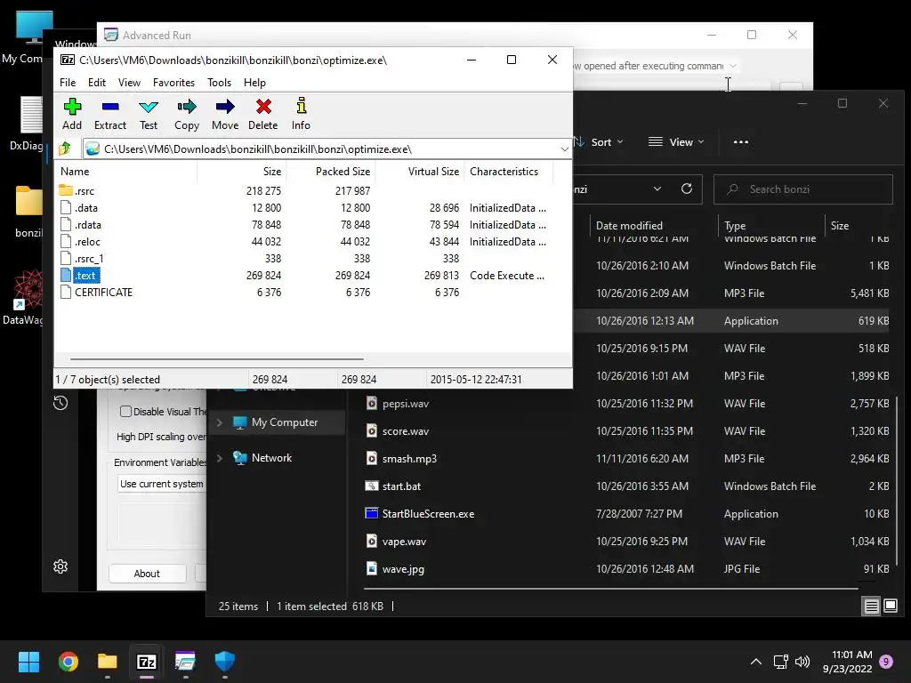Viewport: 911px width, 683px height.
Task: Expand the 7-Zip address path dropdown
Action: click(564, 149)
